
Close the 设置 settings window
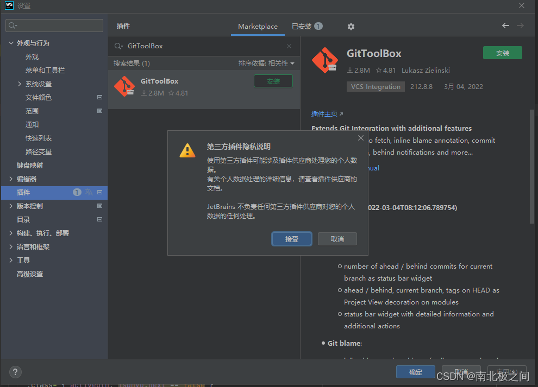[522, 5]
